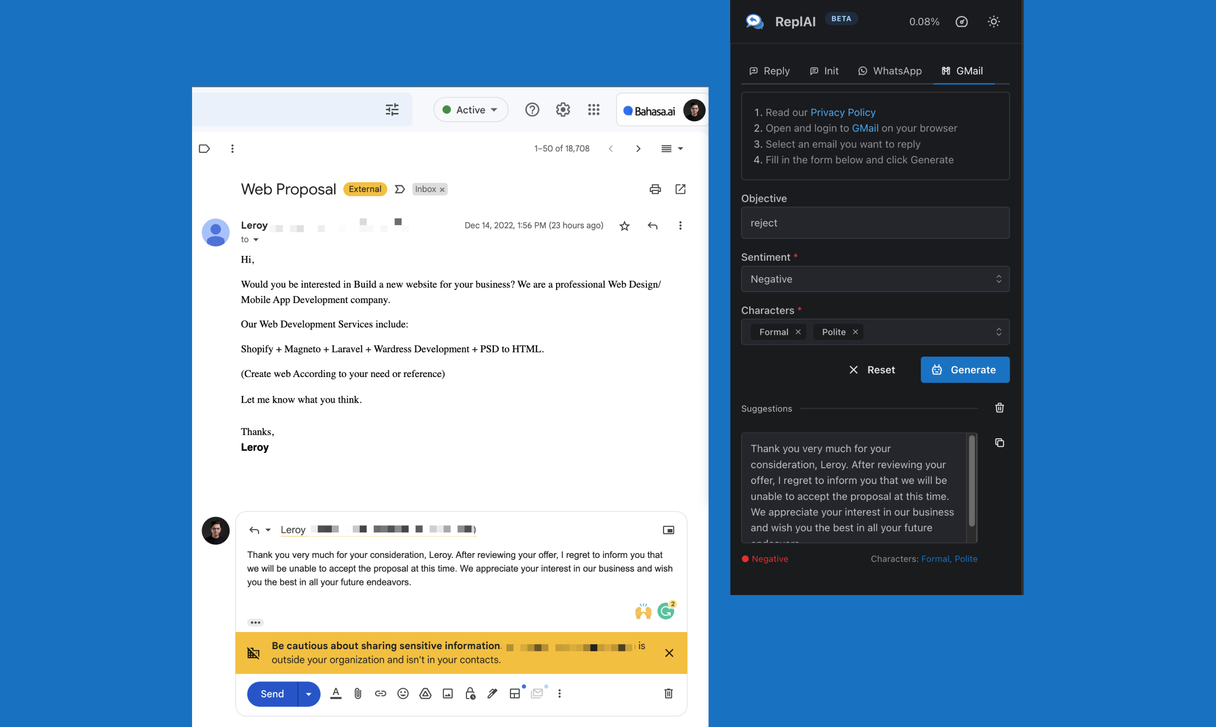Pop out the reply compose box

(x=668, y=530)
